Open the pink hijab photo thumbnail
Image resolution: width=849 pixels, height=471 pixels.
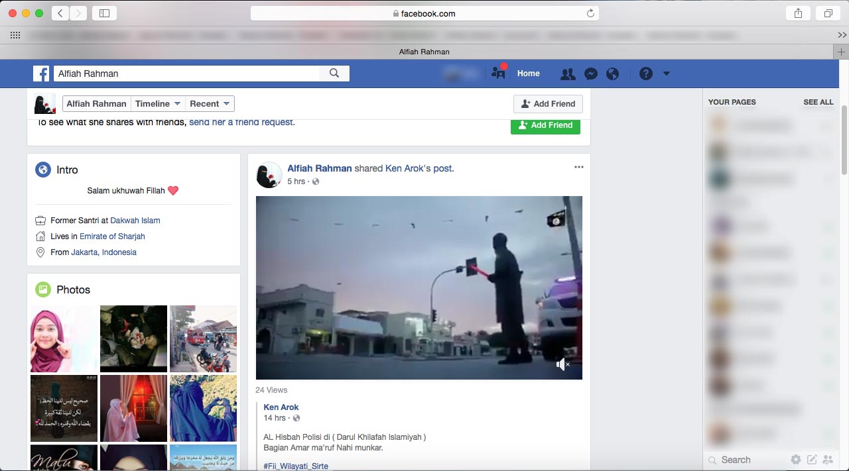(64, 339)
